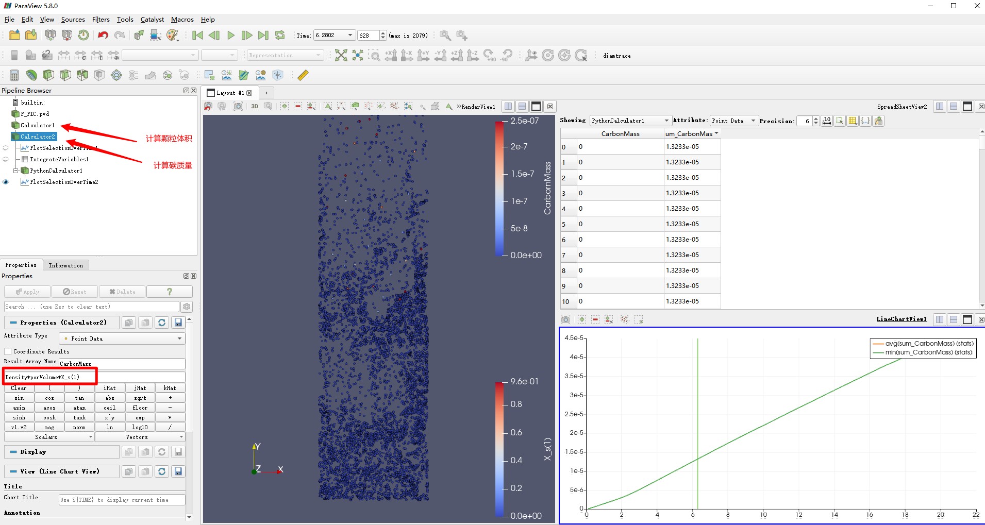
Task: Select the Layout #1 tab
Action: click(x=230, y=93)
